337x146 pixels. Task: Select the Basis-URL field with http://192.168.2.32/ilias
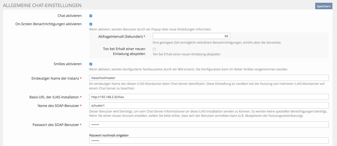tap(209, 97)
